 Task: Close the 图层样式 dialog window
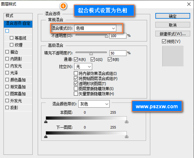[188, 5]
